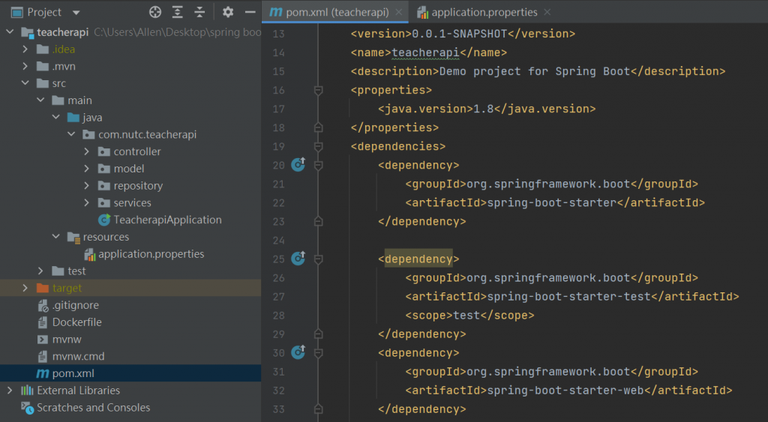
Task: Fold the dependency block at line 25
Action: 318,259
